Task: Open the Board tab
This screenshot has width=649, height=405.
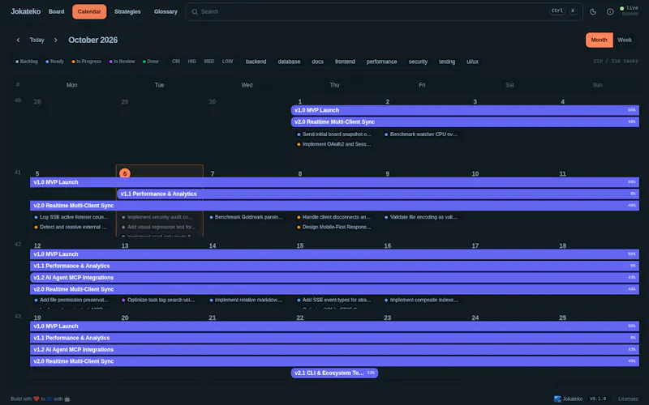Action: pos(56,11)
